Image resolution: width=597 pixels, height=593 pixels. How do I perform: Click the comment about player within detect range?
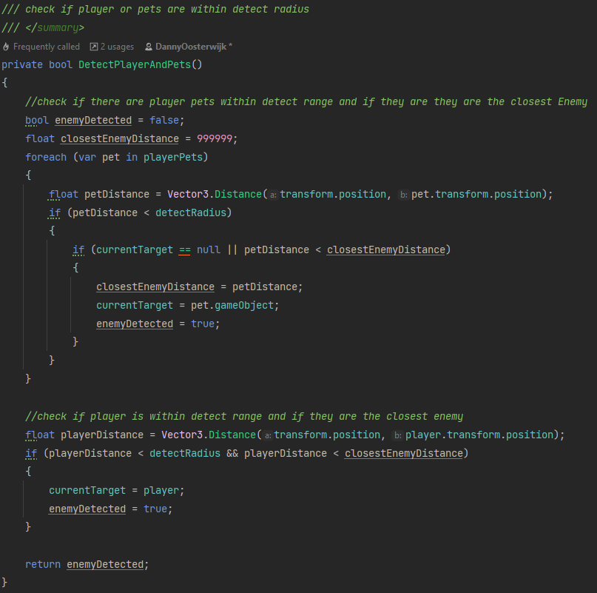click(x=244, y=416)
